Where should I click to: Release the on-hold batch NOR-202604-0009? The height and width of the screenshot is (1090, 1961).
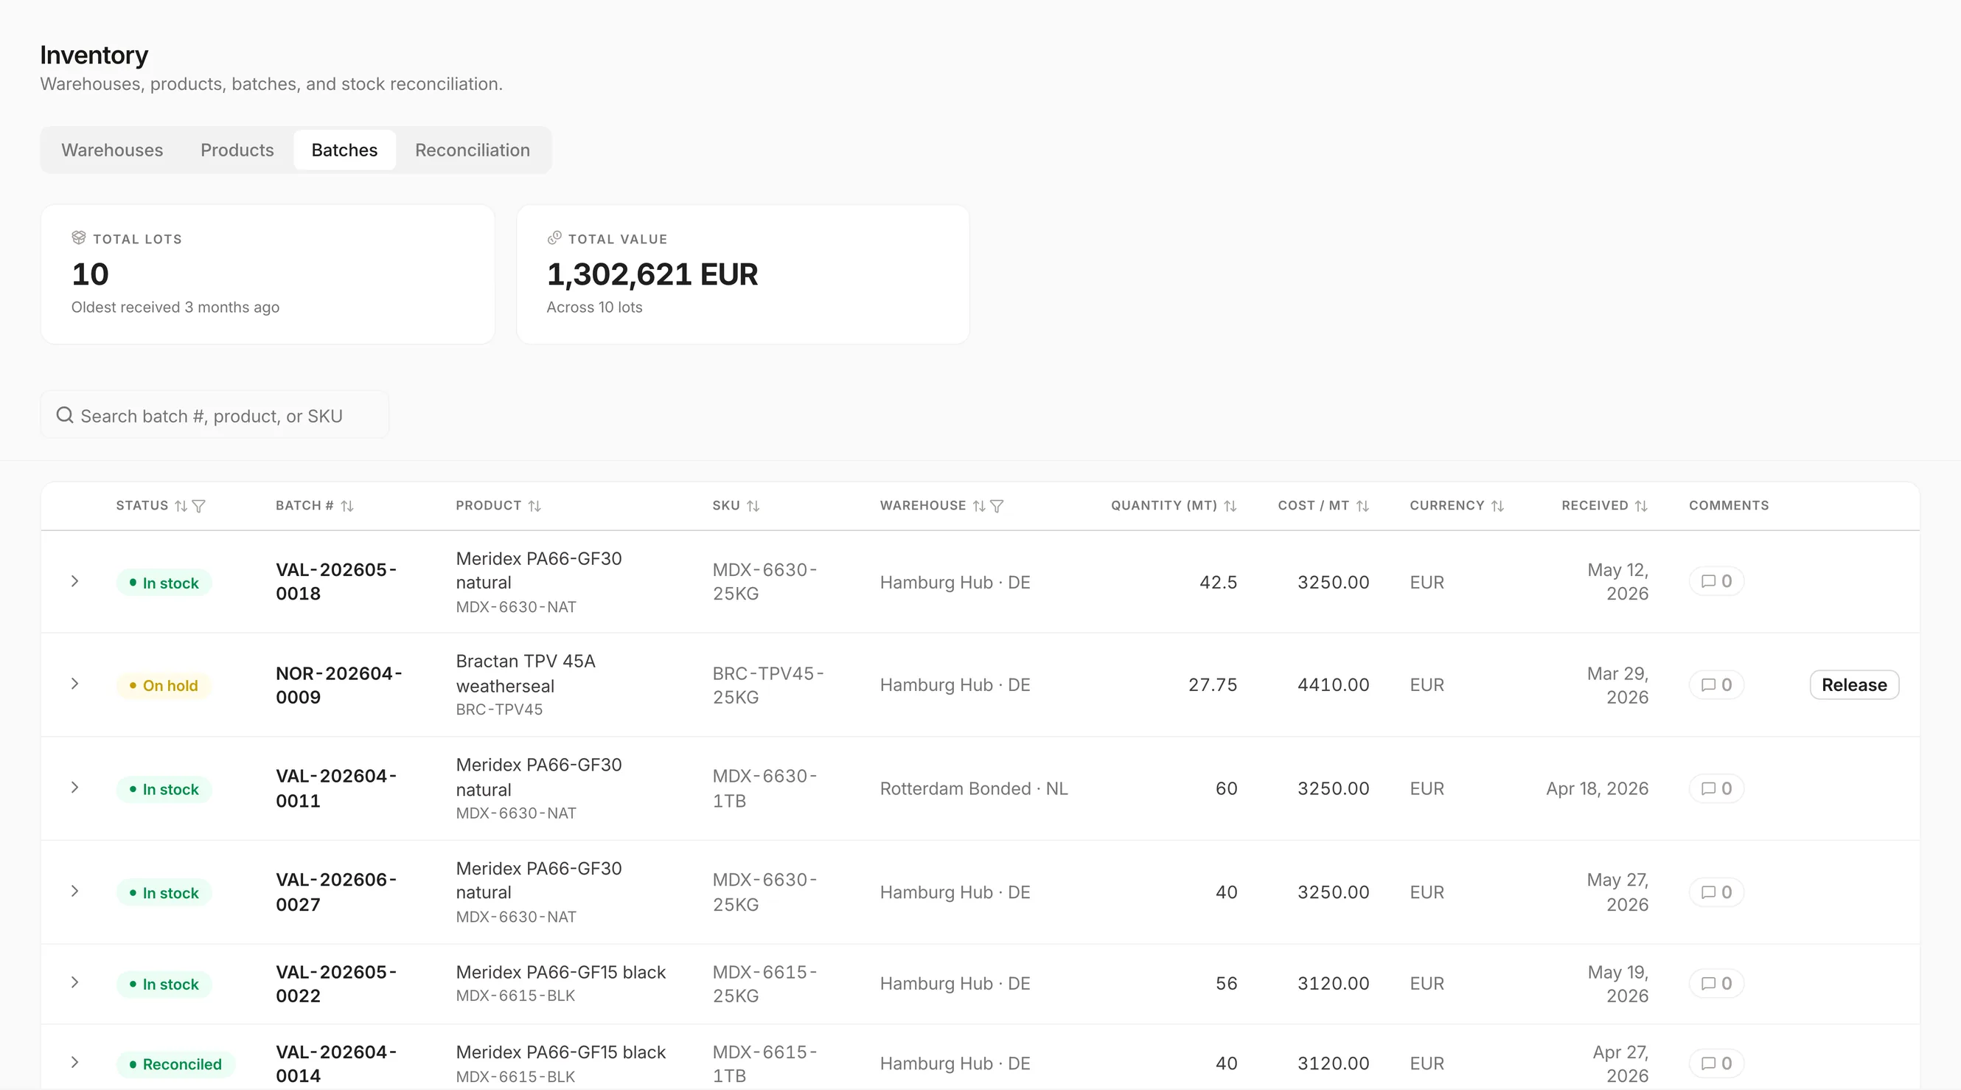[x=1854, y=685]
